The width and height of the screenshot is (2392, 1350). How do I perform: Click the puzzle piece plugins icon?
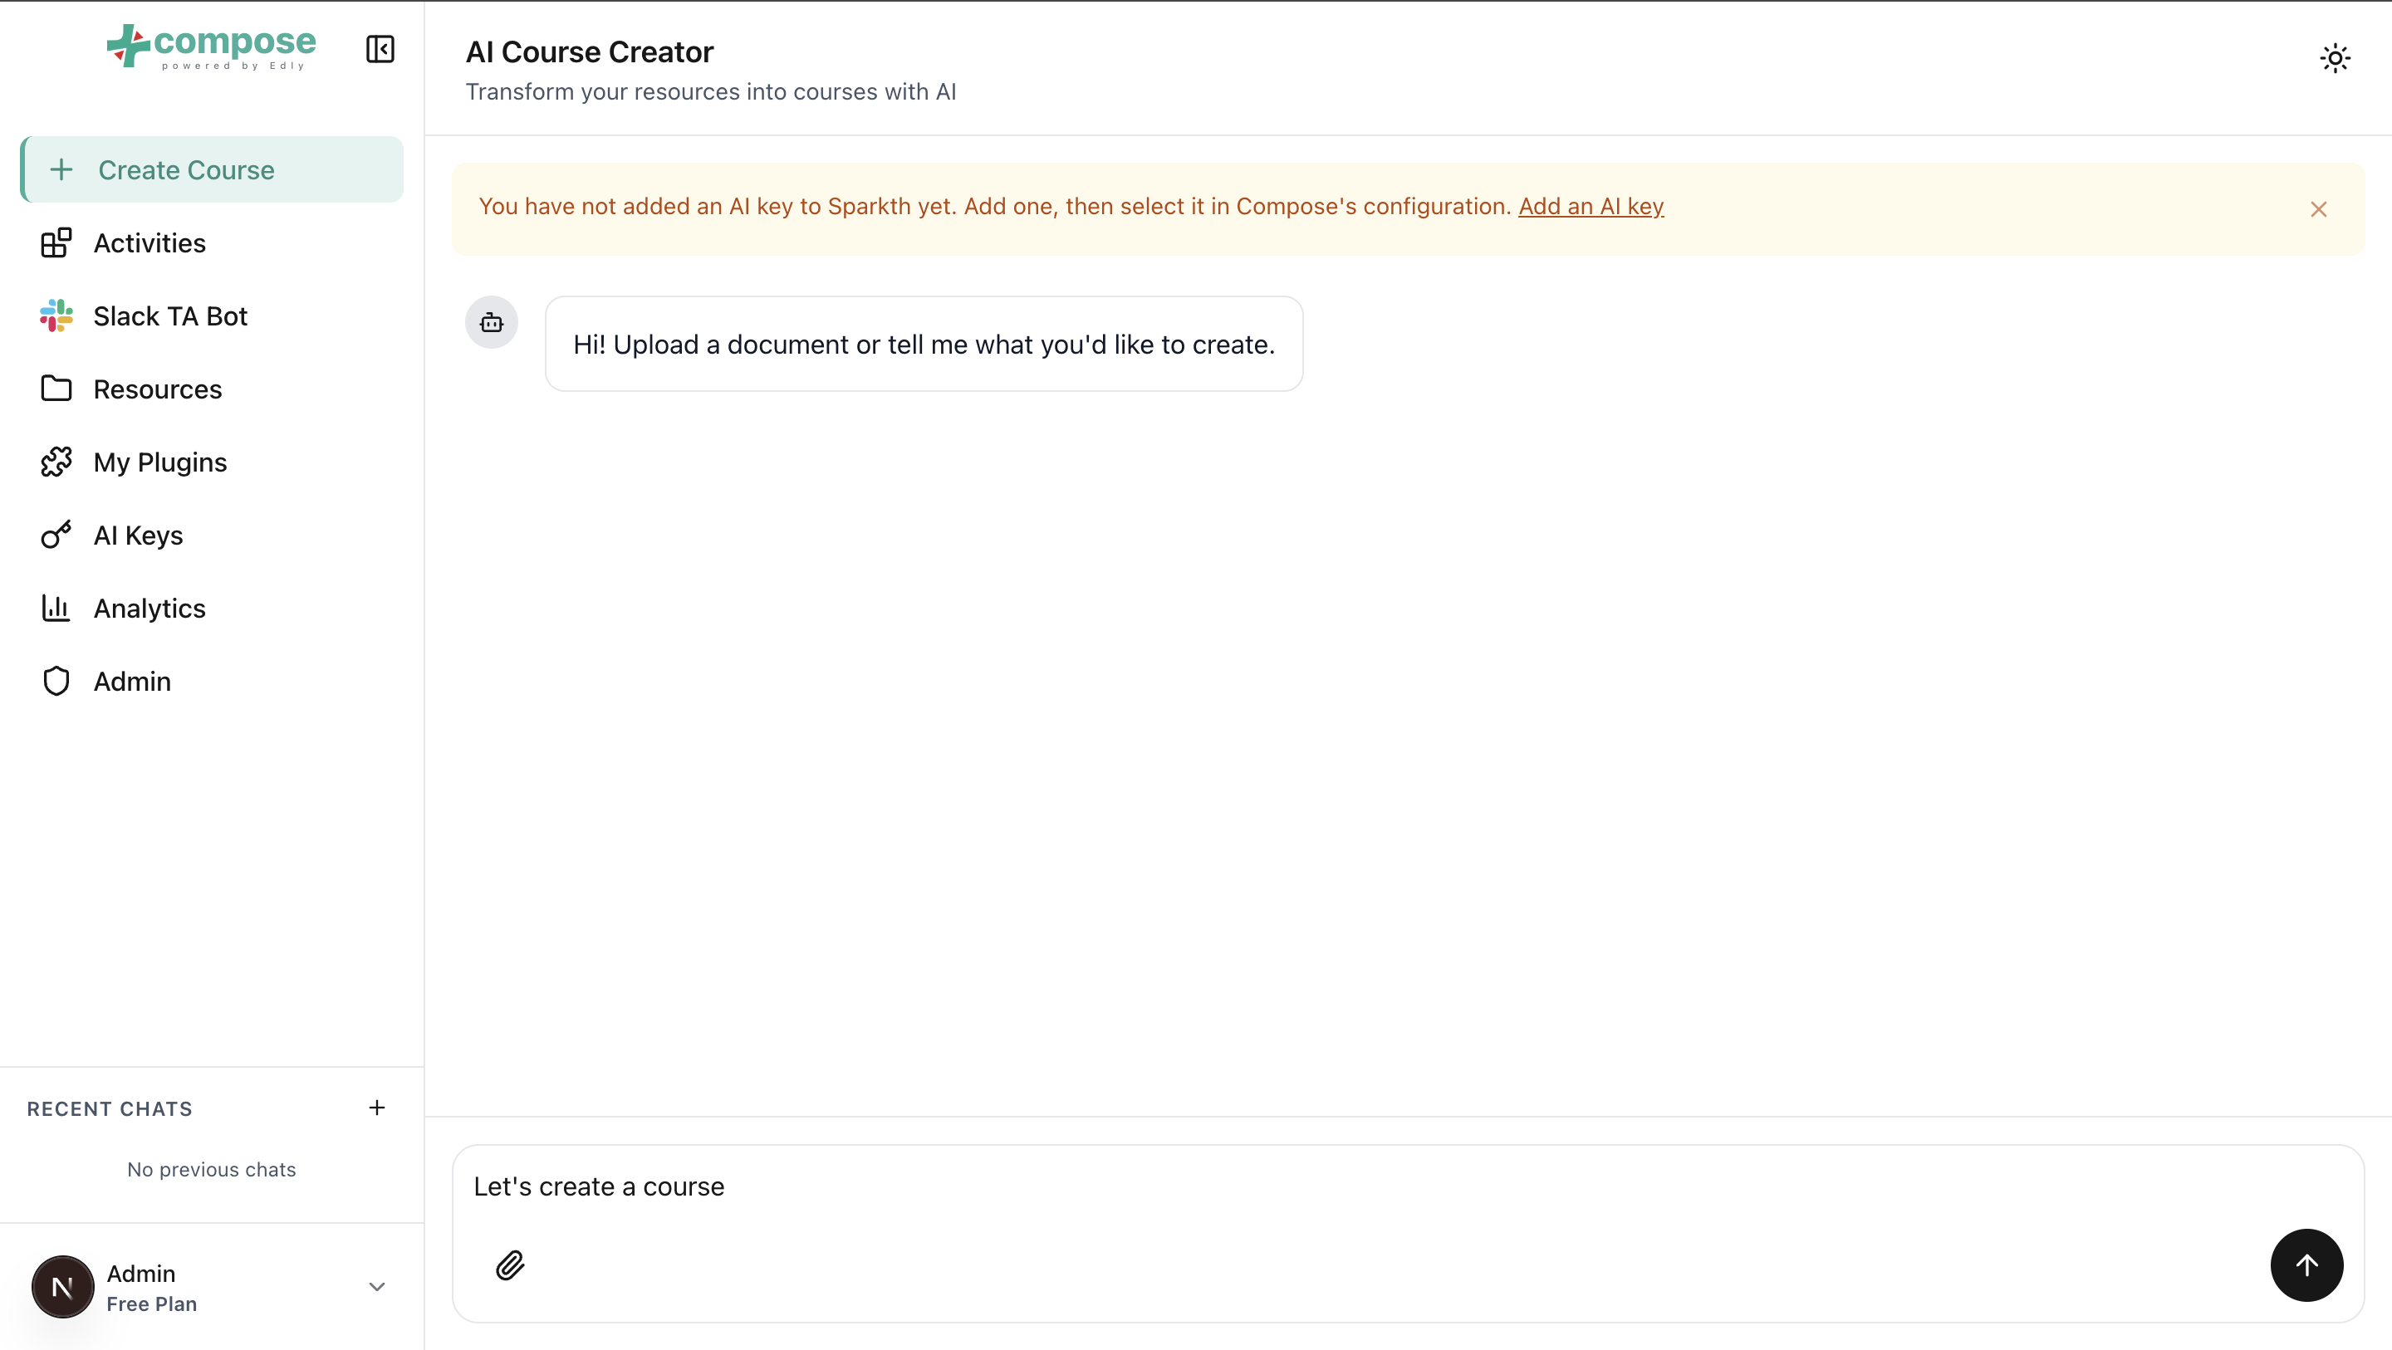[56, 462]
